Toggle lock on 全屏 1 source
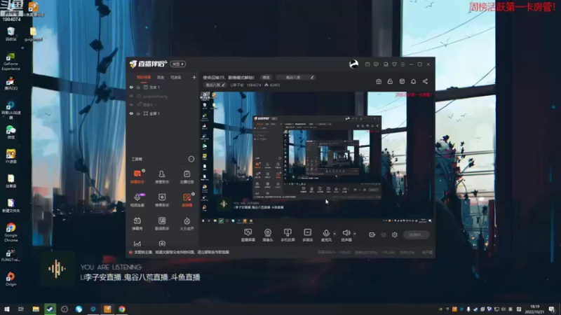 tap(138, 113)
